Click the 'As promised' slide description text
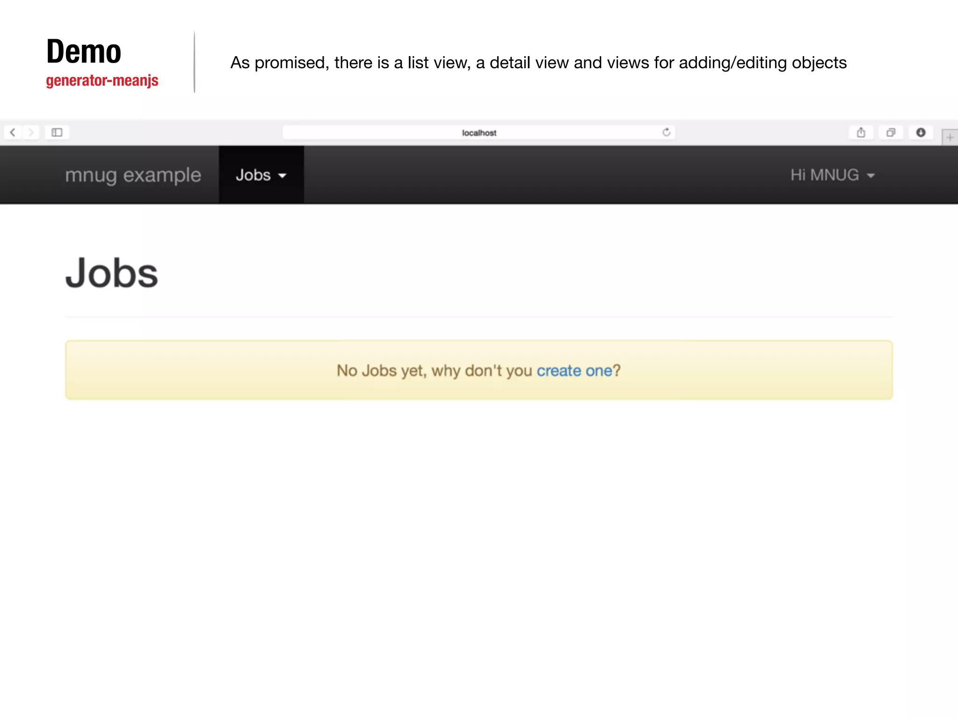 pyautogui.click(x=538, y=63)
